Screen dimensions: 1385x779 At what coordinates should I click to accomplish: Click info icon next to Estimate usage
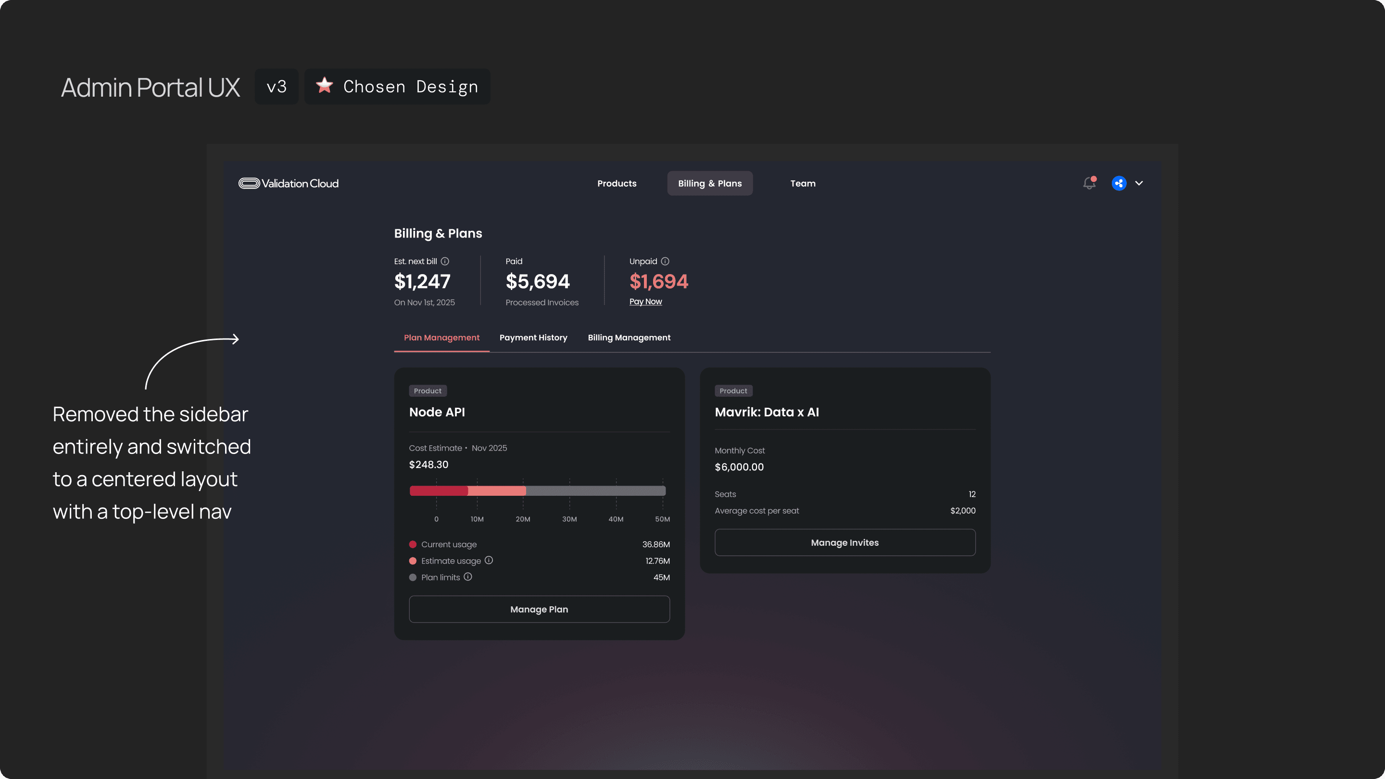[489, 560]
